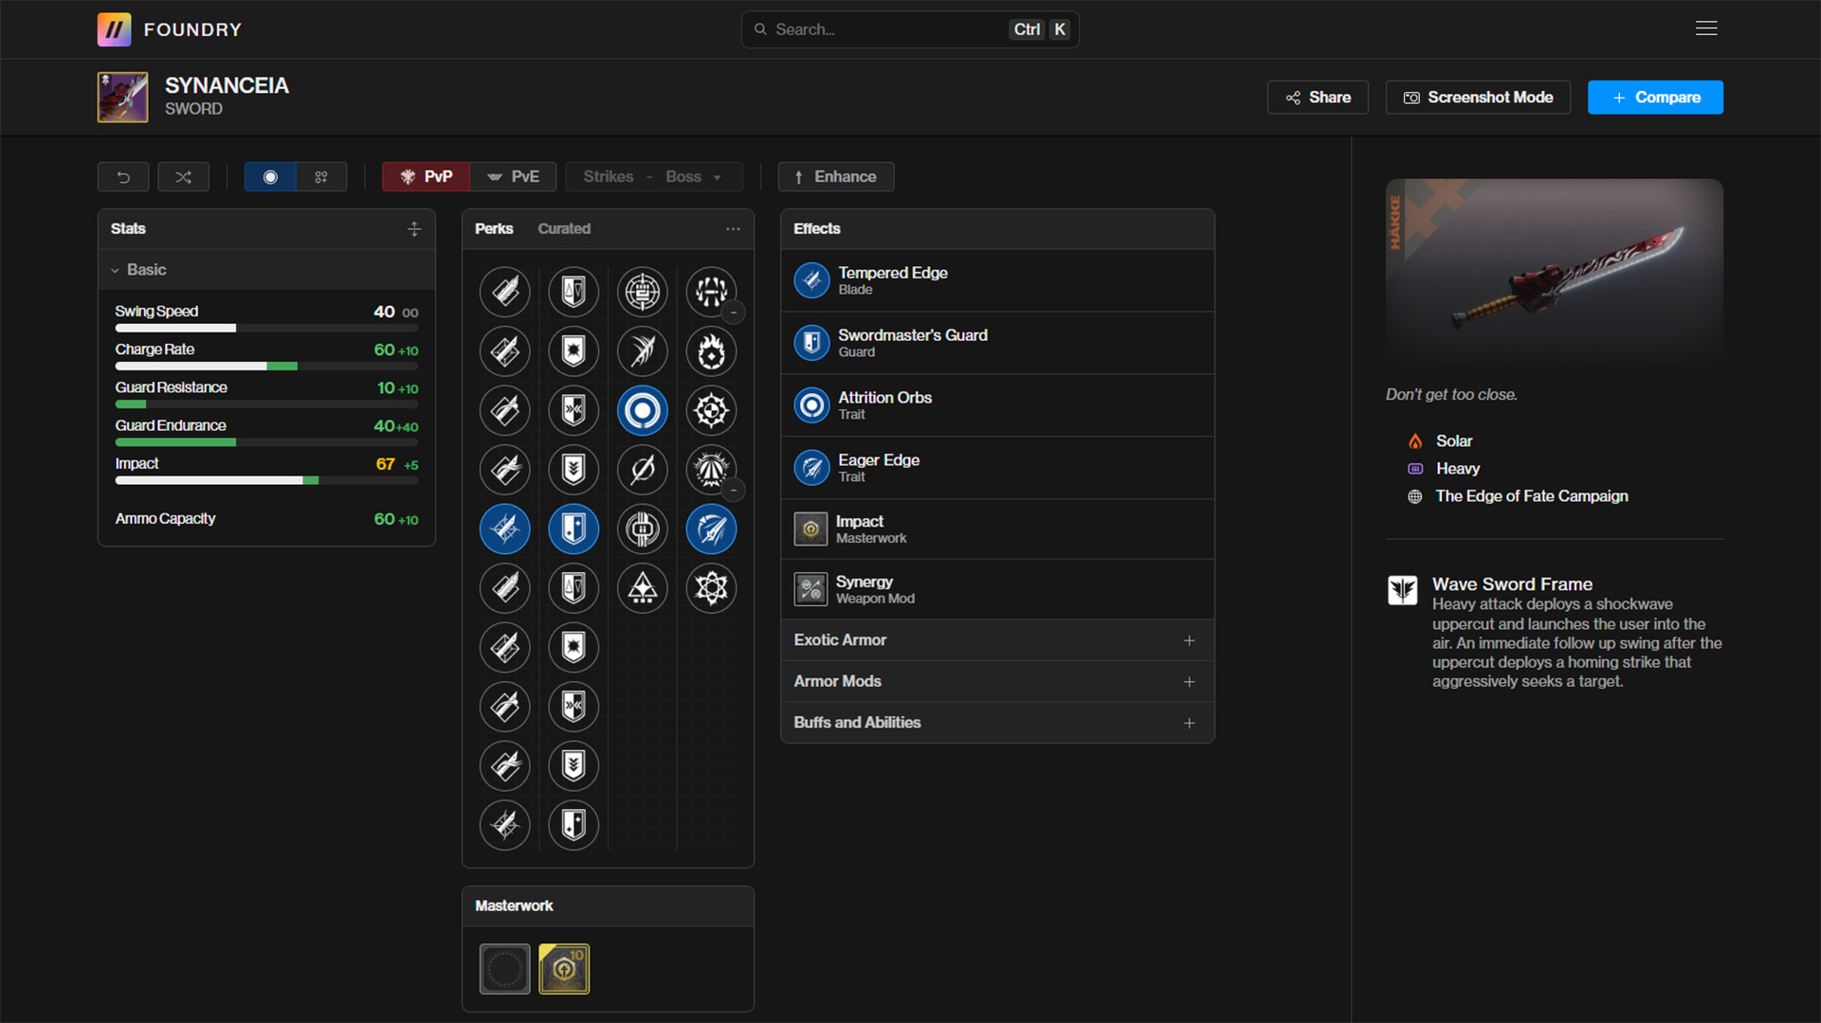Image resolution: width=1821 pixels, height=1023 pixels.
Task: Click the randomize shuffle icon
Action: (183, 177)
